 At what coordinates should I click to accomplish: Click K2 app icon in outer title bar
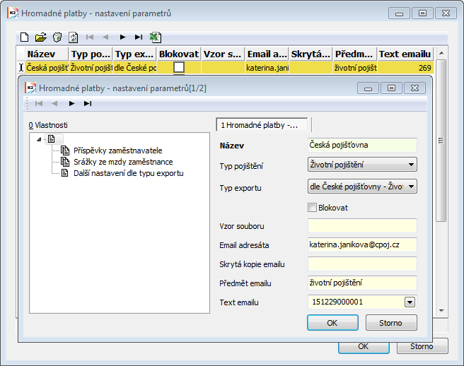point(13,13)
